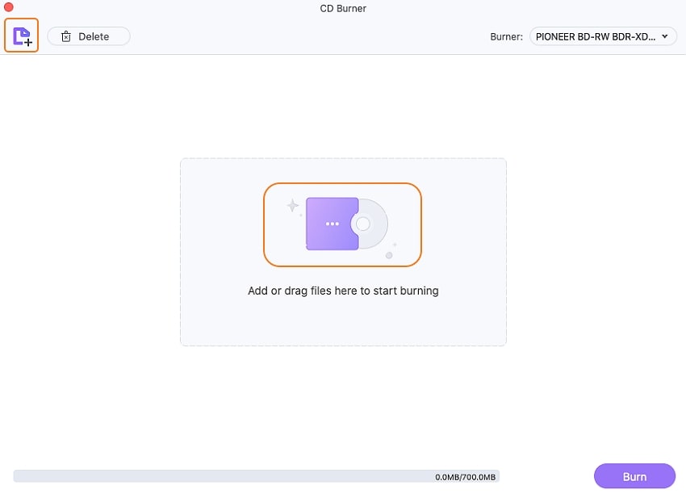
Task: Click the disc capacity progress bar
Action: pyautogui.click(x=257, y=476)
